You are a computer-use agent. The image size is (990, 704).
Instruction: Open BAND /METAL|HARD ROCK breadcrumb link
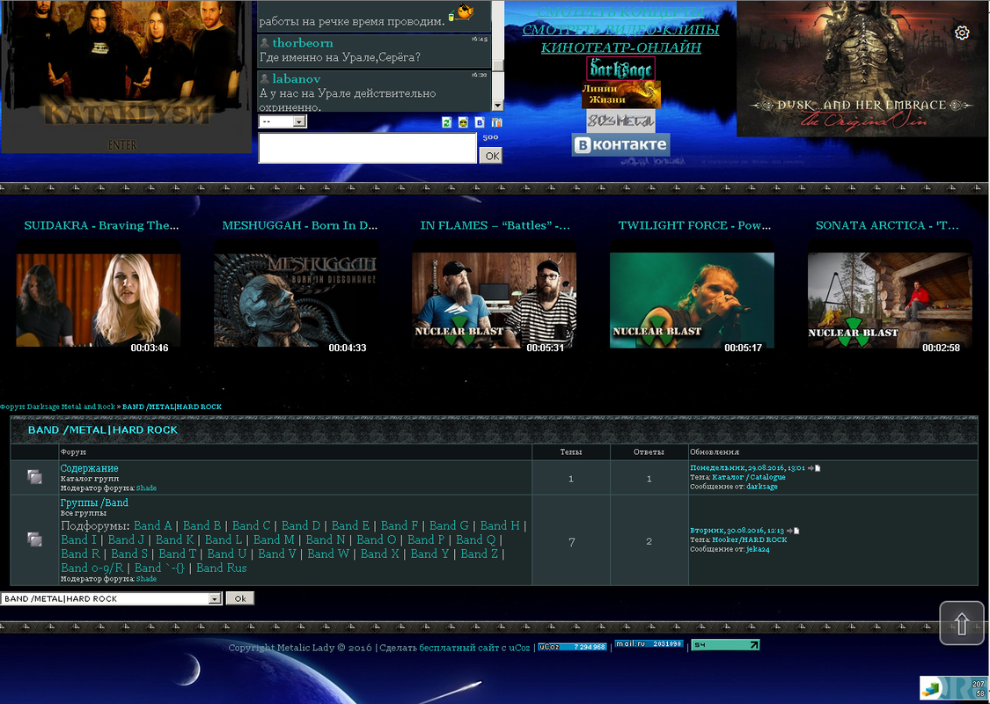coord(172,407)
